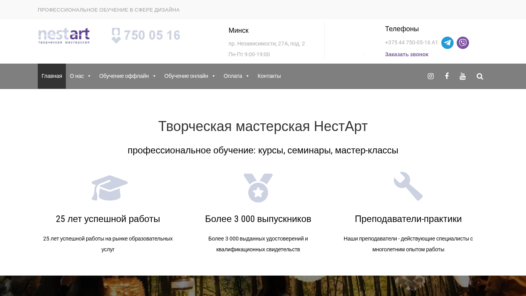Expand the О нас submenu arrow
The width and height of the screenshot is (526, 296).
(x=89, y=76)
